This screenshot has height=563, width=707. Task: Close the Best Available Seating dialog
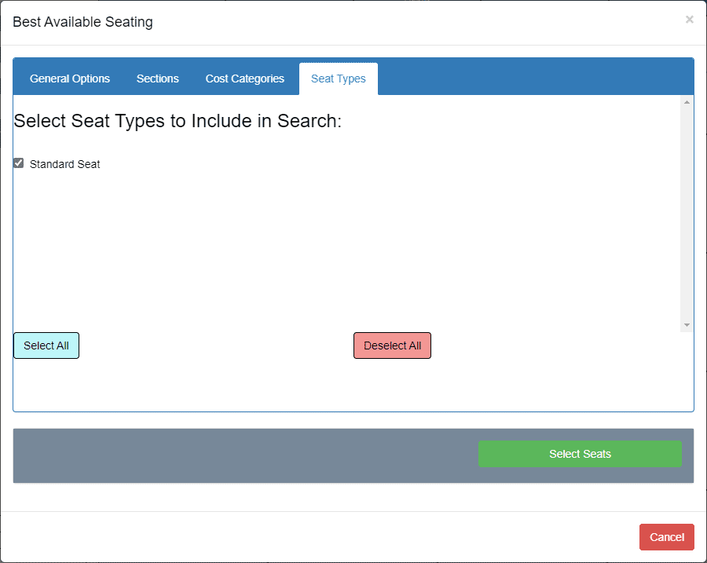[x=689, y=20]
